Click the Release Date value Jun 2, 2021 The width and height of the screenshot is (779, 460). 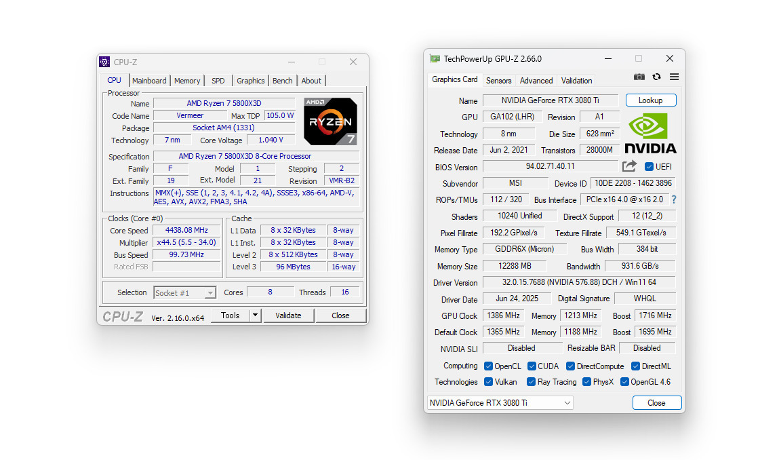(508, 150)
